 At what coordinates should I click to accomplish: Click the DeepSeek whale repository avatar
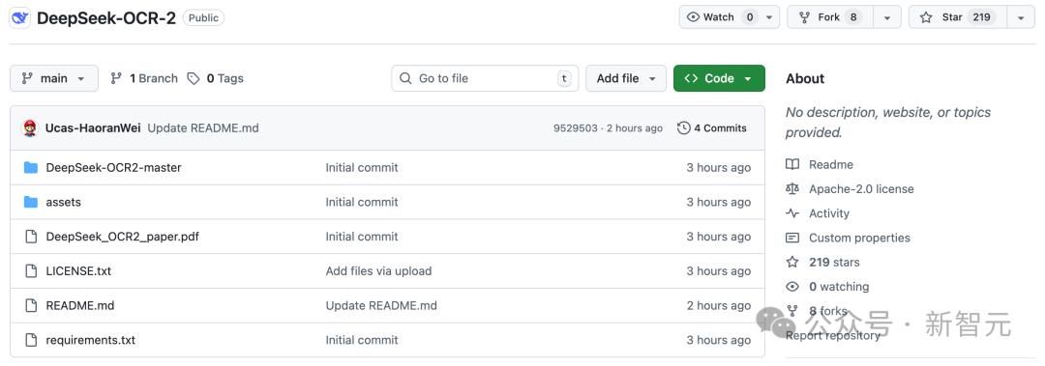[20, 18]
